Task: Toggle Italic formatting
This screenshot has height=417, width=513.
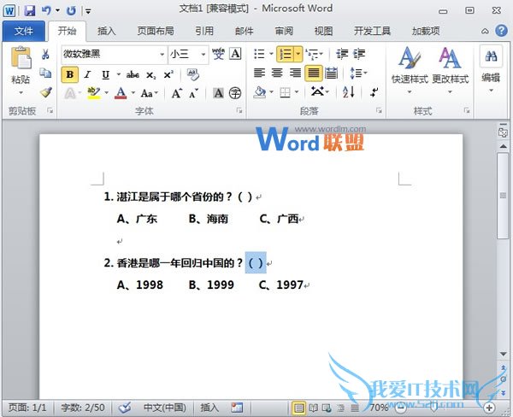Action: (x=87, y=75)
